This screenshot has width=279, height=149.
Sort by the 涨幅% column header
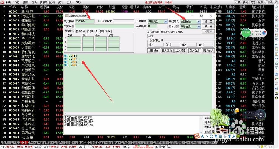coord(45,7)
